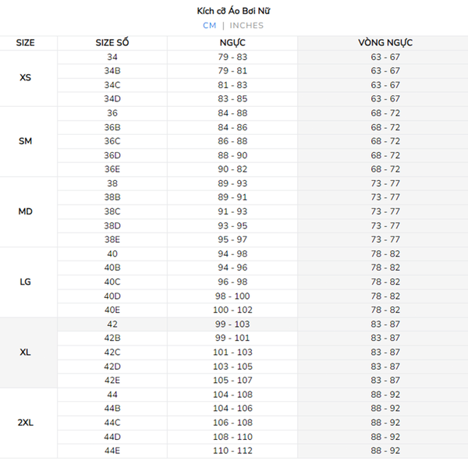Screen dimensions: 468x468
Task: Click the Kích cỡ Áo Bơi Nữ title
Action: [x=234, y=11]
